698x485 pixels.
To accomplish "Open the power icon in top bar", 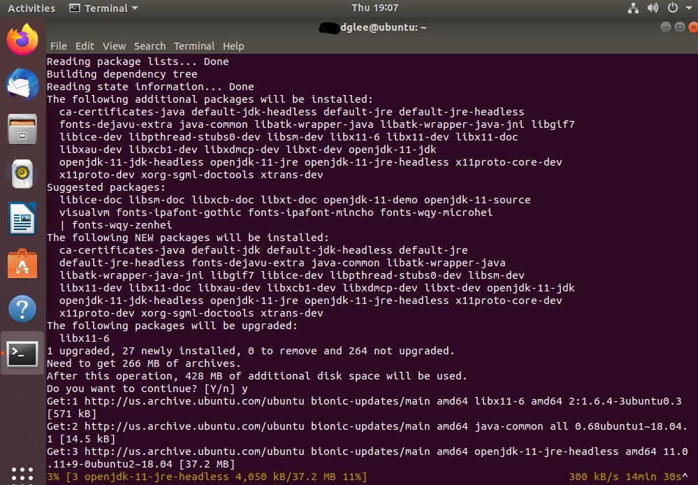I will point(673,8).
